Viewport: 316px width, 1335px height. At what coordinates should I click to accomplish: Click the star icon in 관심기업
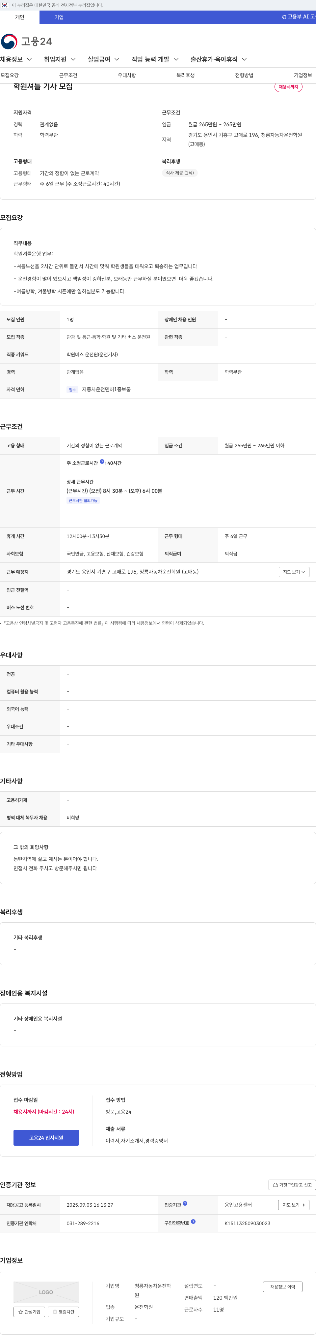tap(21, 1312)
